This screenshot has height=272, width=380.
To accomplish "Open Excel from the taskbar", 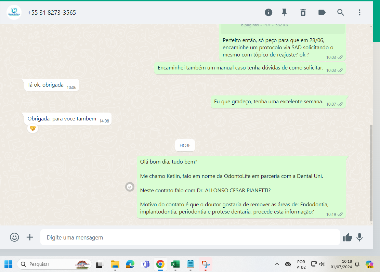I will pos(175,264).
